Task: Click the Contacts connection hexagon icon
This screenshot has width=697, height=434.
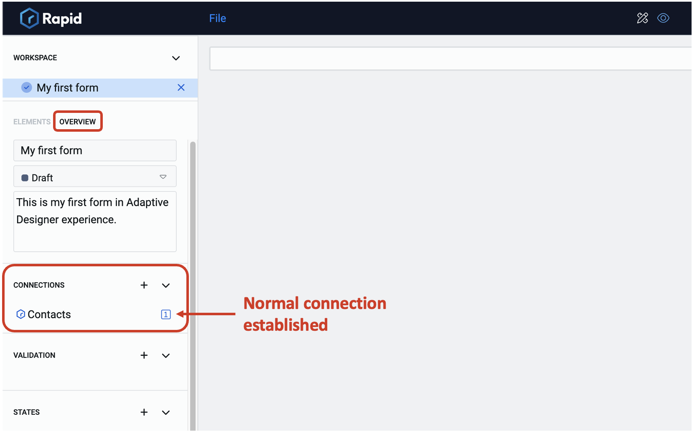Action: 20,314
